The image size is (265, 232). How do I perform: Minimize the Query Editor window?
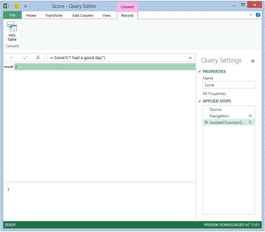coord(234,6)
